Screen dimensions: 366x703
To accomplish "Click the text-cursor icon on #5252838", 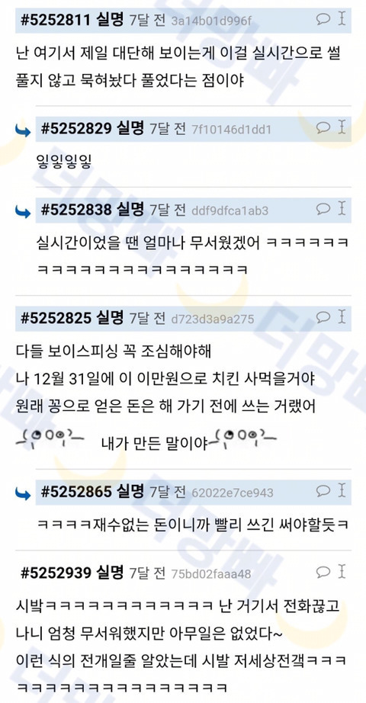I will (x=342, y=208).
